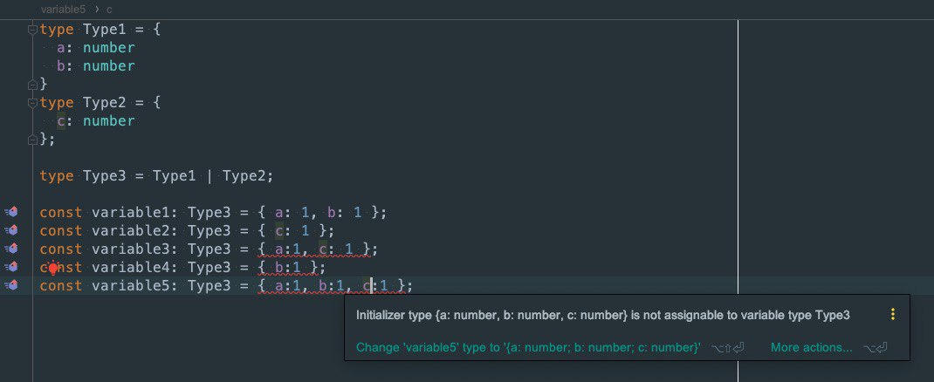Apply the Change 'variable5' type quick fix

click(528, 347)
